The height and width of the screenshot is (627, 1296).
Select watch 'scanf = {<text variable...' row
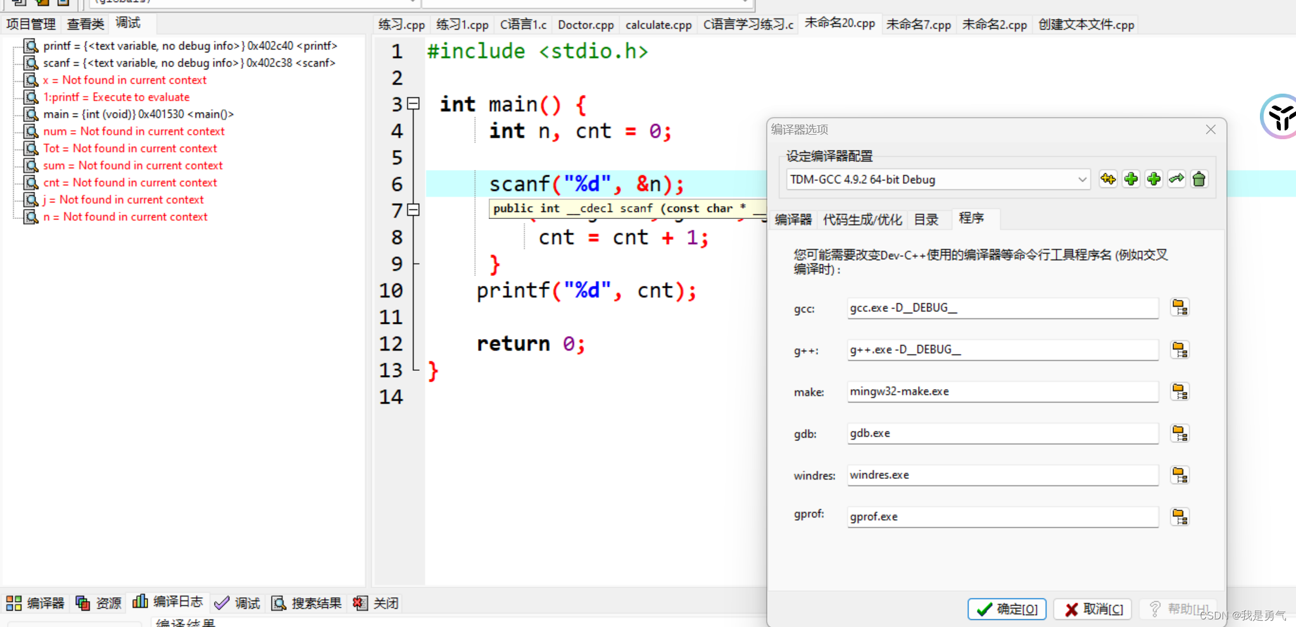click(189, 63)
